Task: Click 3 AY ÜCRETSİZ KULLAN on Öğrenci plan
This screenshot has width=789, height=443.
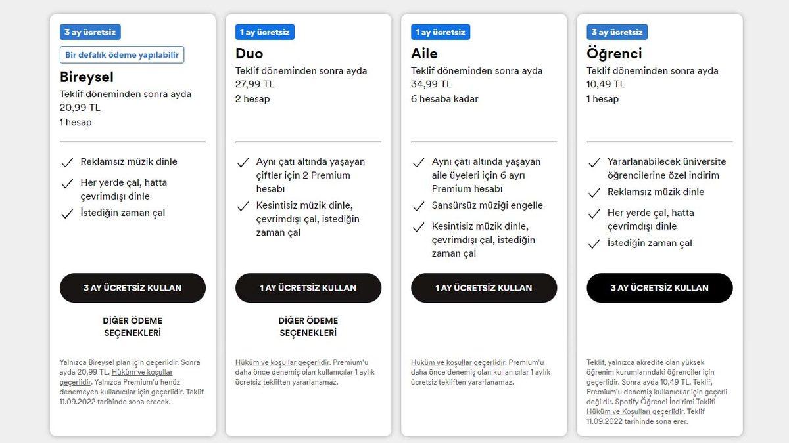Action: tap(659, 287)
